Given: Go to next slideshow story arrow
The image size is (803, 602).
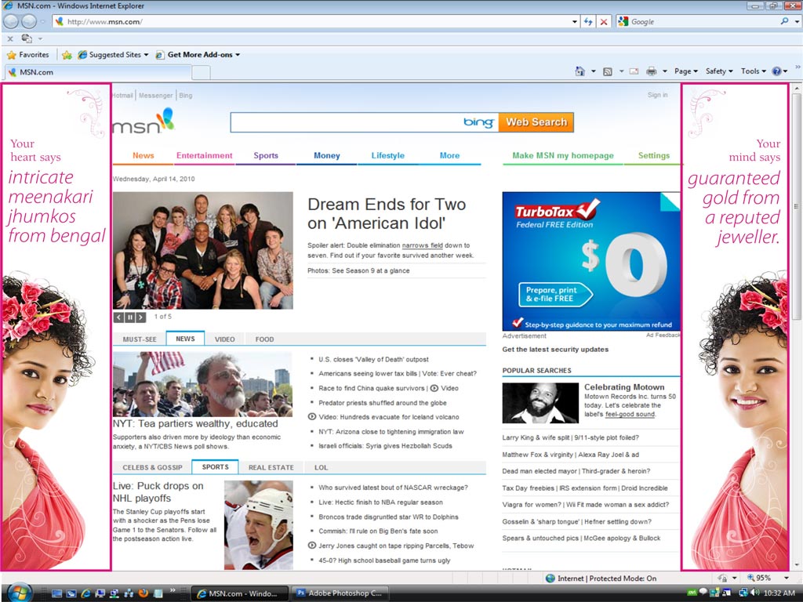Looking at the screenshot, I should 141,317.
